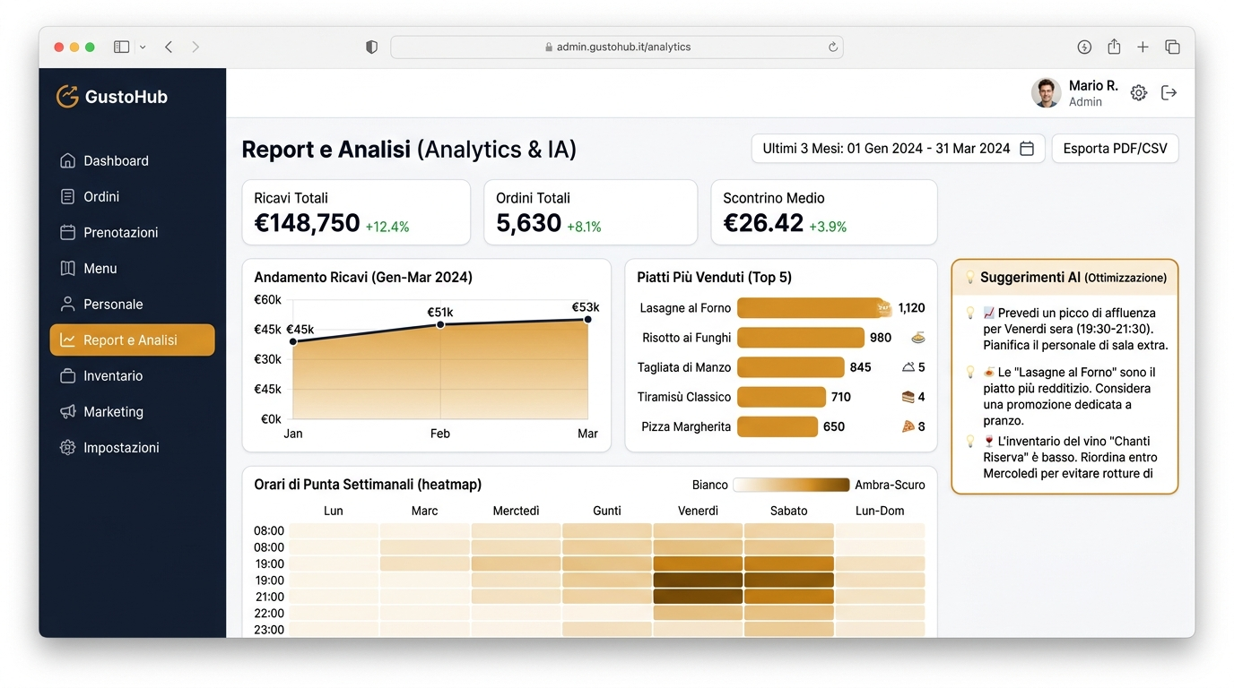1234x688 pixels.
Task: Show tab overview icon in Safari
Action: (1172, 47)
